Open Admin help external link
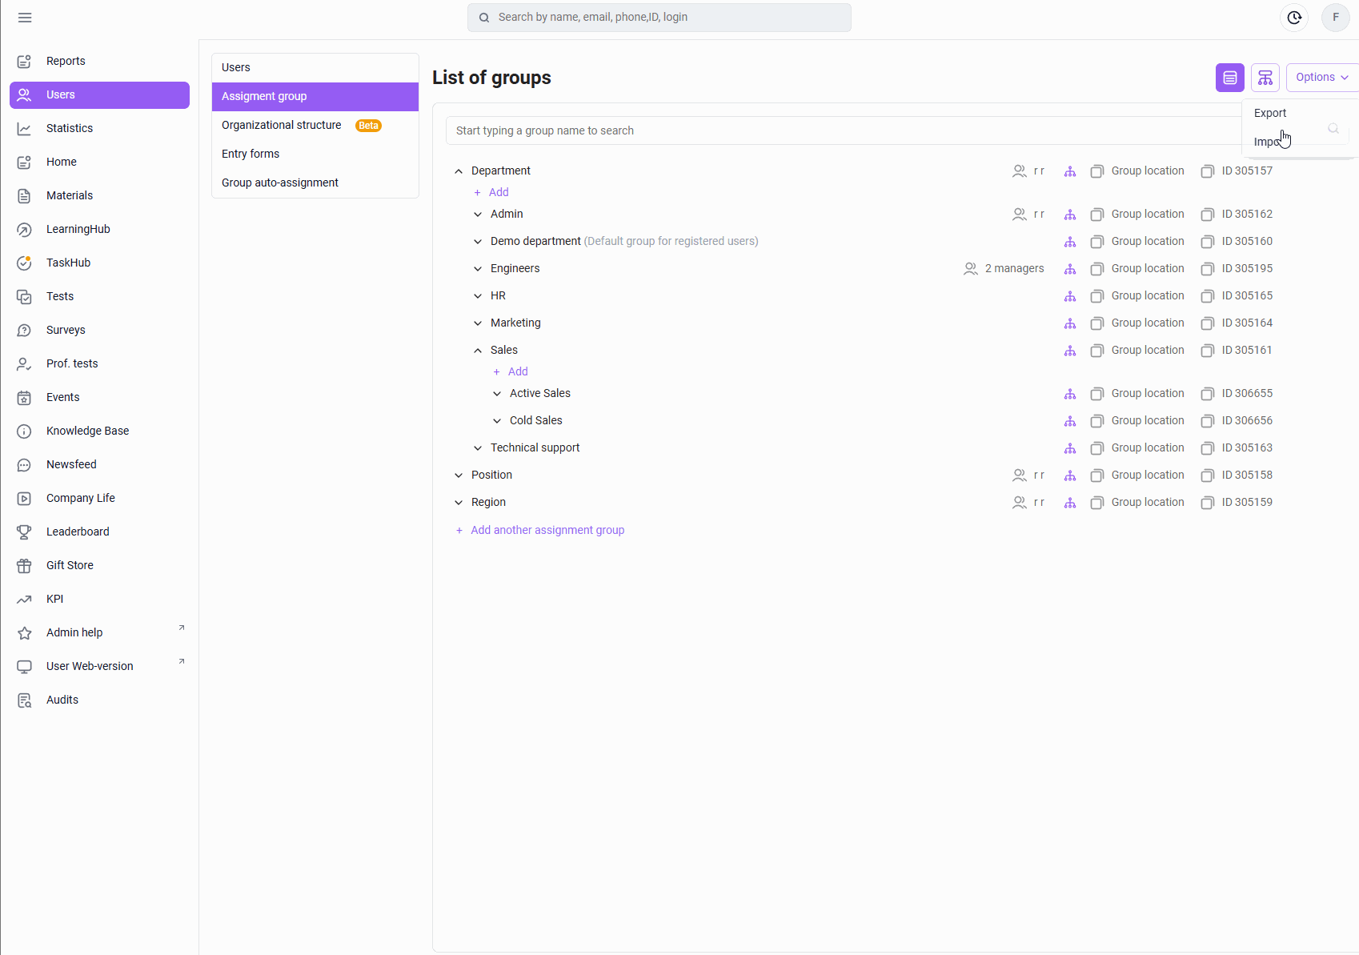Viewport: 1359px width, 955px height. [x=99, y=632]
